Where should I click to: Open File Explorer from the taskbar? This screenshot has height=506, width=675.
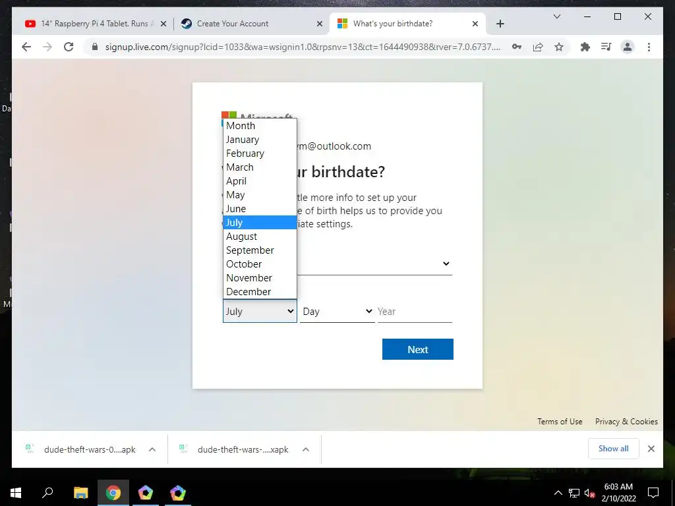click(x=80, y=492)
